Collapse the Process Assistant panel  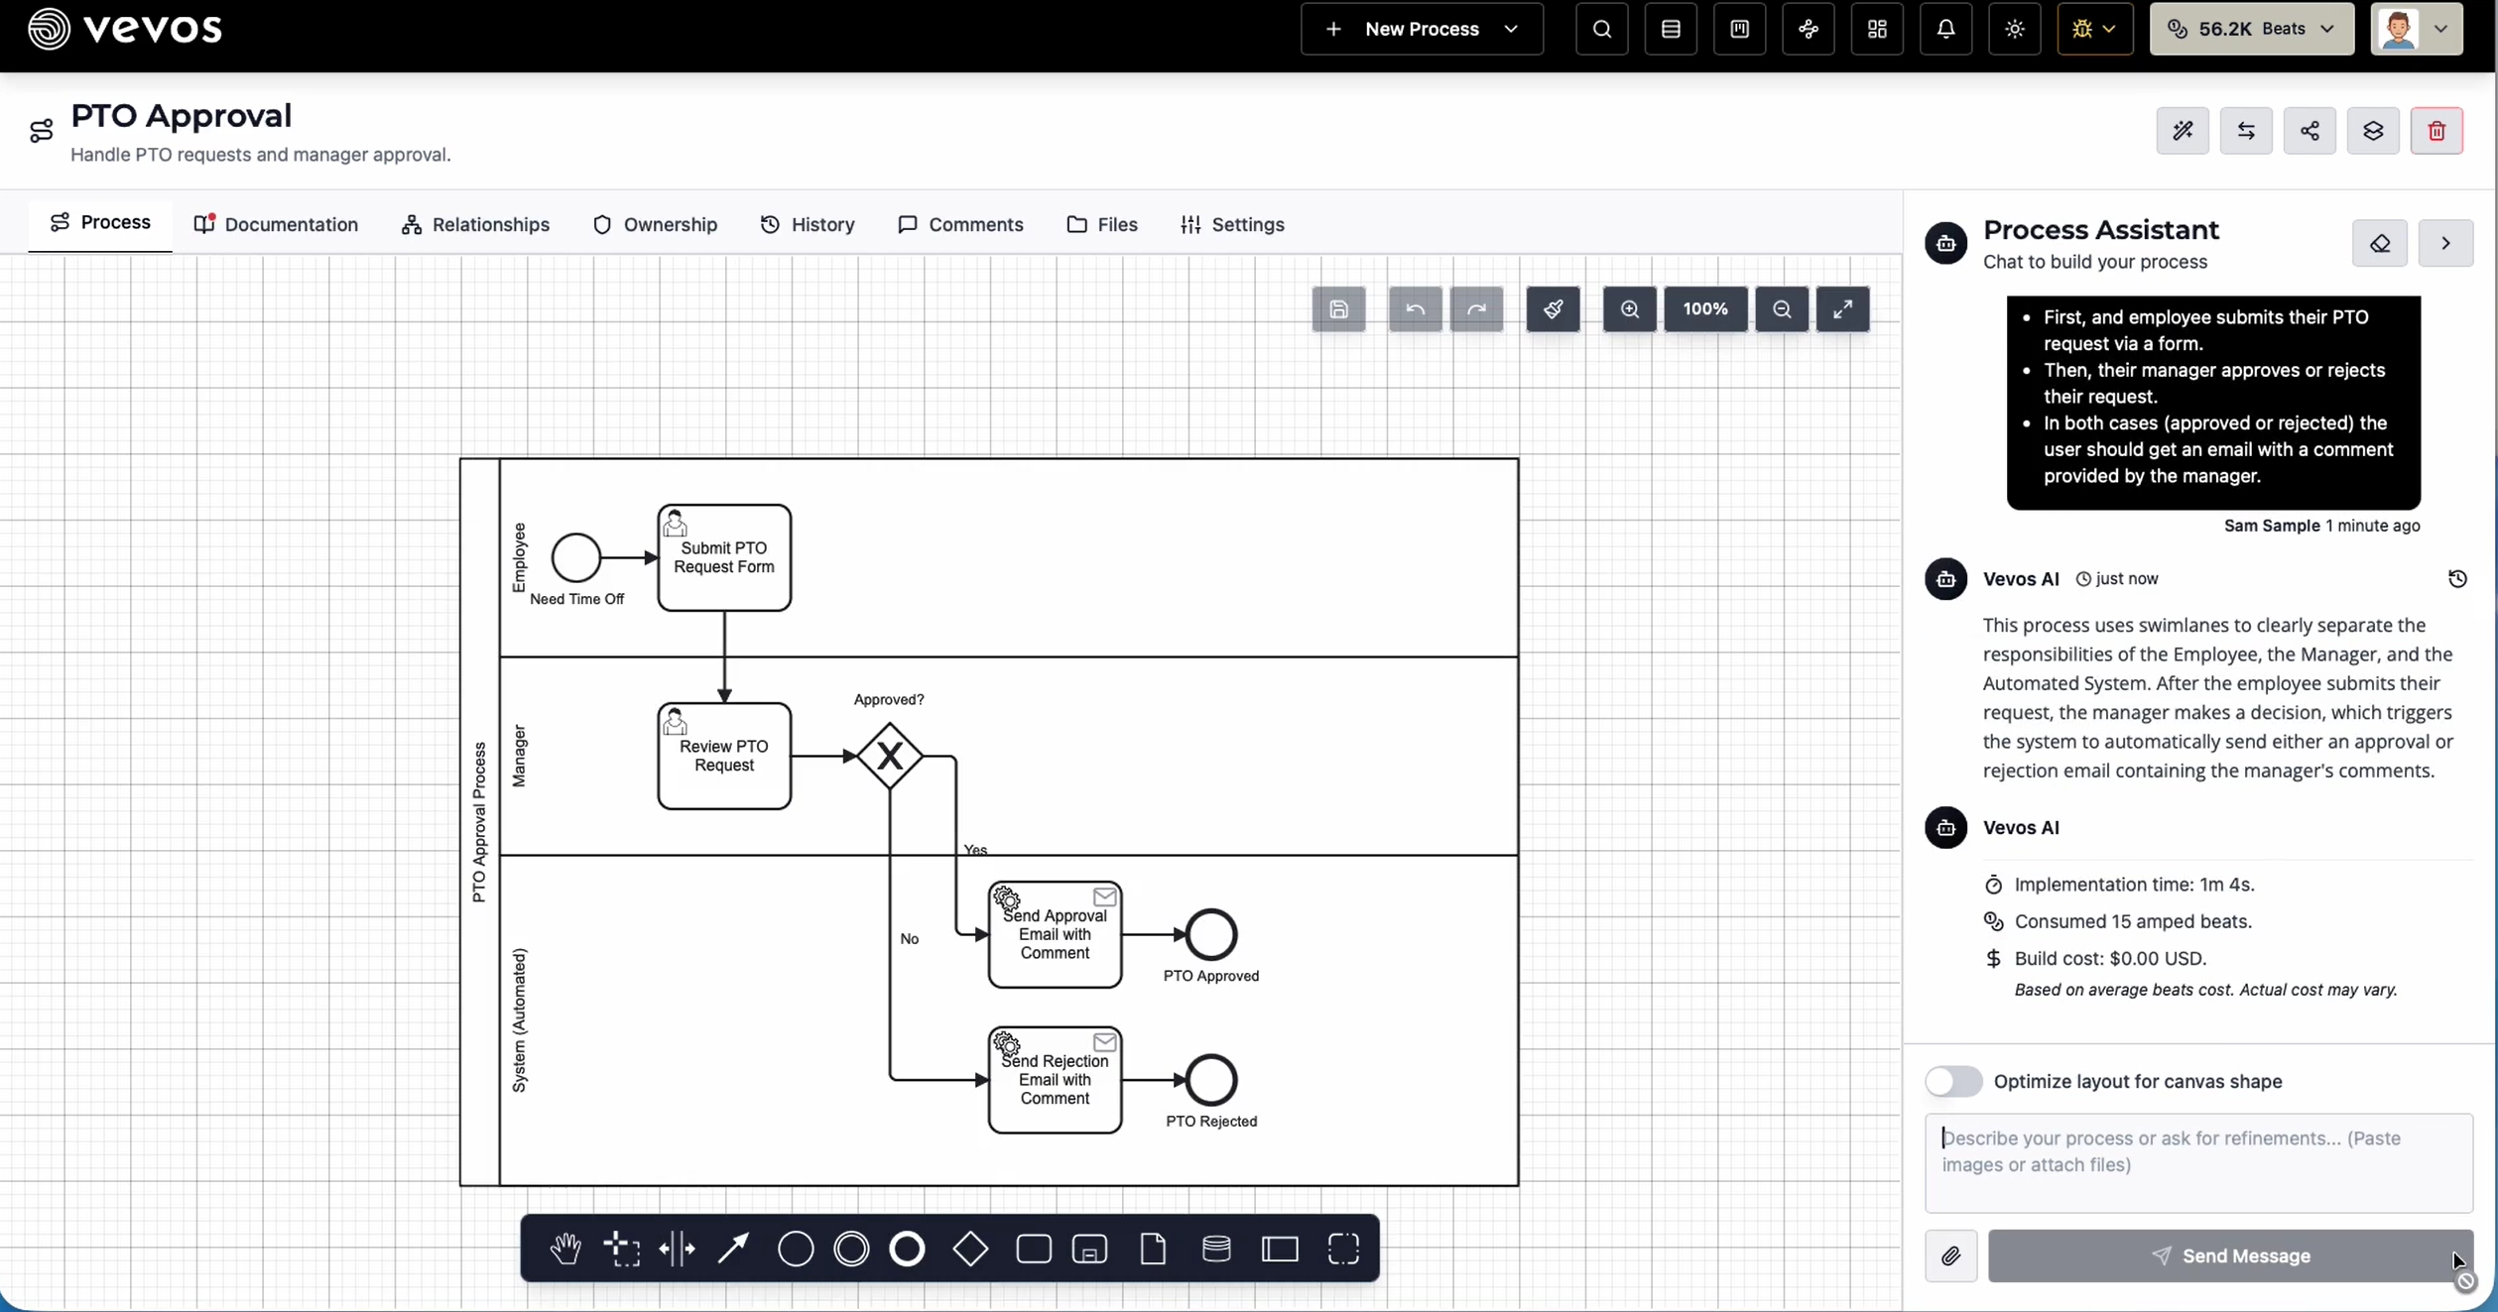[x=2445, y=243]
